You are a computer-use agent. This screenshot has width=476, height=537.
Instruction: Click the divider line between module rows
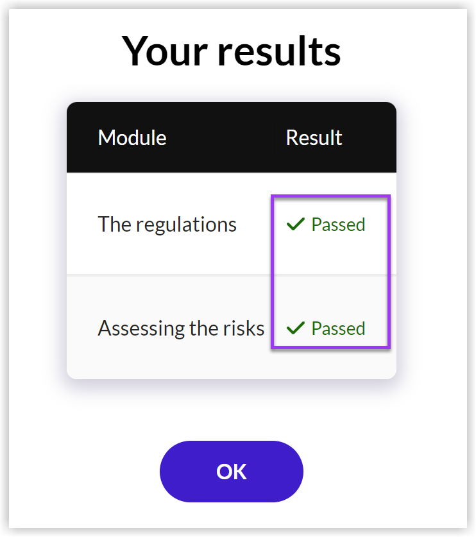click(x=167, y=275)
